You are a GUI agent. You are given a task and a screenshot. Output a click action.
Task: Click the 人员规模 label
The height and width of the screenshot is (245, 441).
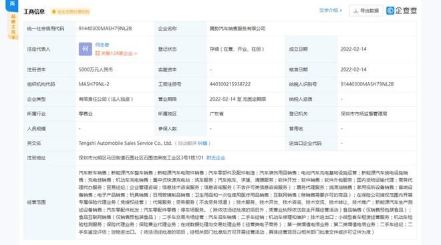36,128
